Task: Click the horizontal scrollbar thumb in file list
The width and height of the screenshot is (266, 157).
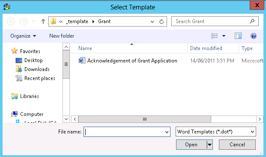Action: 145,119
